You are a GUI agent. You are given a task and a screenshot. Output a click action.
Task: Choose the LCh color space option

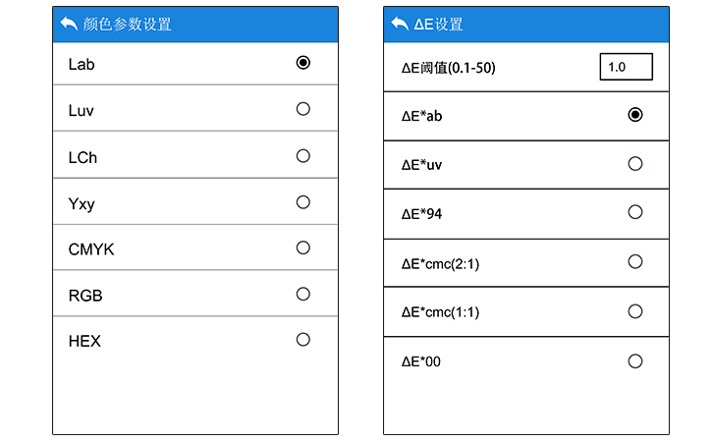tap(302, 155)
